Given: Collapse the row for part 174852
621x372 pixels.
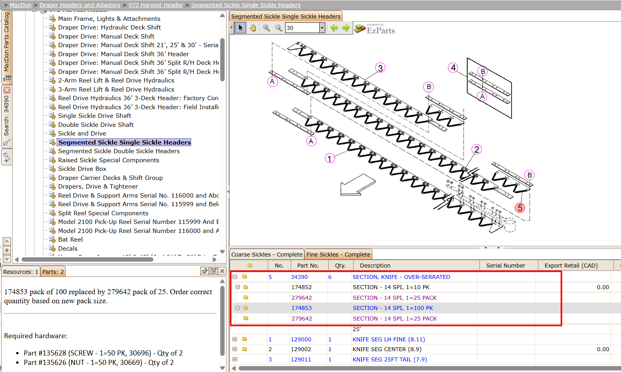Looking at the screenshot, I should pyautogui.click(x=238, y=287).
